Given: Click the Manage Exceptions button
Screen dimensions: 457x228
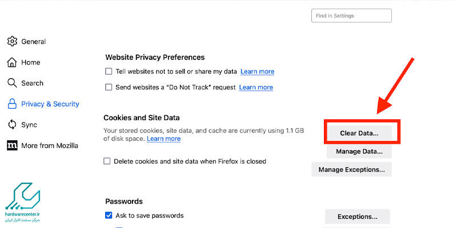Looking at the screenshot, I should [351, 169].
